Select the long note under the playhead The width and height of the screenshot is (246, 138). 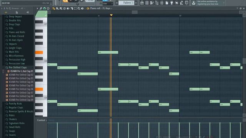pyautogui.click(x=108, y=53)
